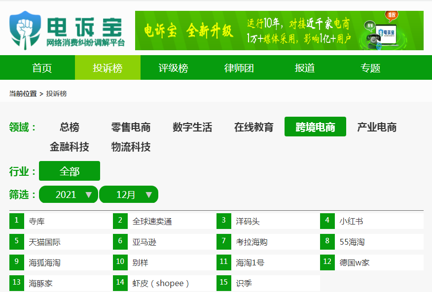Open the 2021 year dropdown
The height and width of the screenshot is (292, 432).
pyautogui.click(x=69, y=195)
